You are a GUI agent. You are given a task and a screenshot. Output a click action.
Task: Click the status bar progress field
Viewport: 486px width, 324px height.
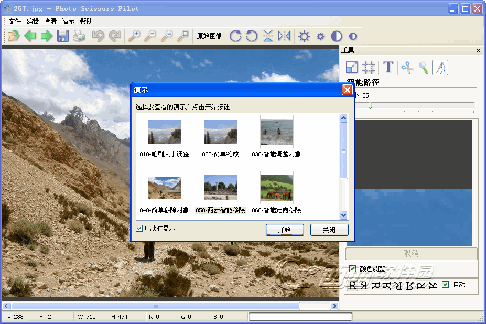300,317
